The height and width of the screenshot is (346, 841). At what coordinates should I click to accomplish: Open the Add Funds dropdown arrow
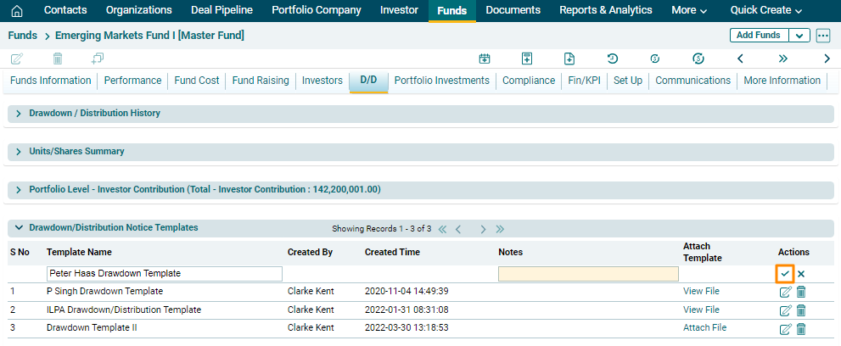pos(799,36)
